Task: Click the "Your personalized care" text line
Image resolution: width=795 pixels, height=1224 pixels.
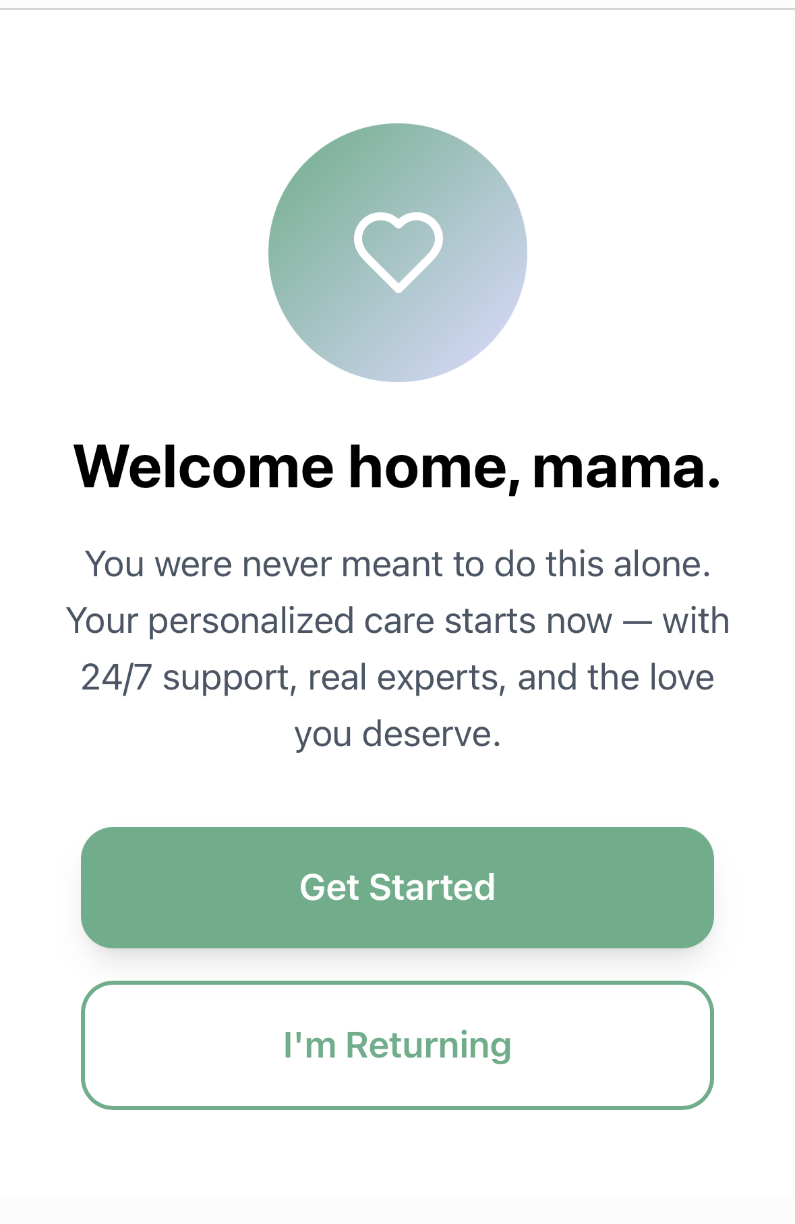Action: point(209,621)
